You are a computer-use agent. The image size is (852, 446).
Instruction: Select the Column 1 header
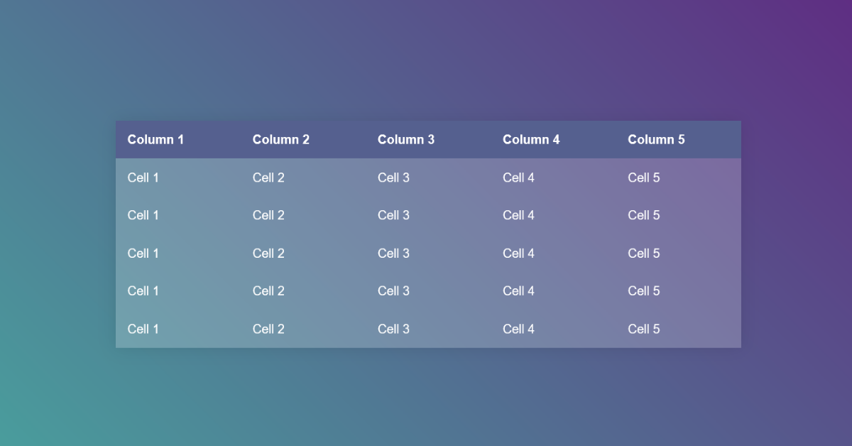155,139
